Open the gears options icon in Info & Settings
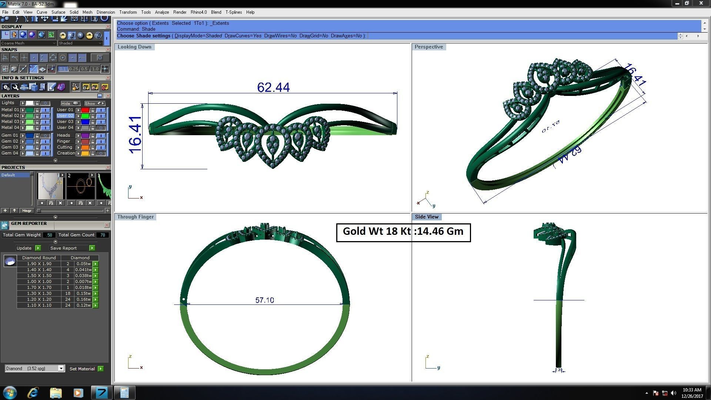The image size is (711, 400). (6, 87)
